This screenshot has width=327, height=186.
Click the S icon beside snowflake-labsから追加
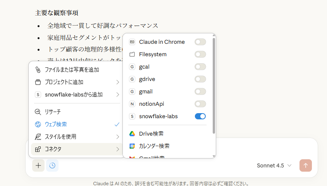point(38,95)
